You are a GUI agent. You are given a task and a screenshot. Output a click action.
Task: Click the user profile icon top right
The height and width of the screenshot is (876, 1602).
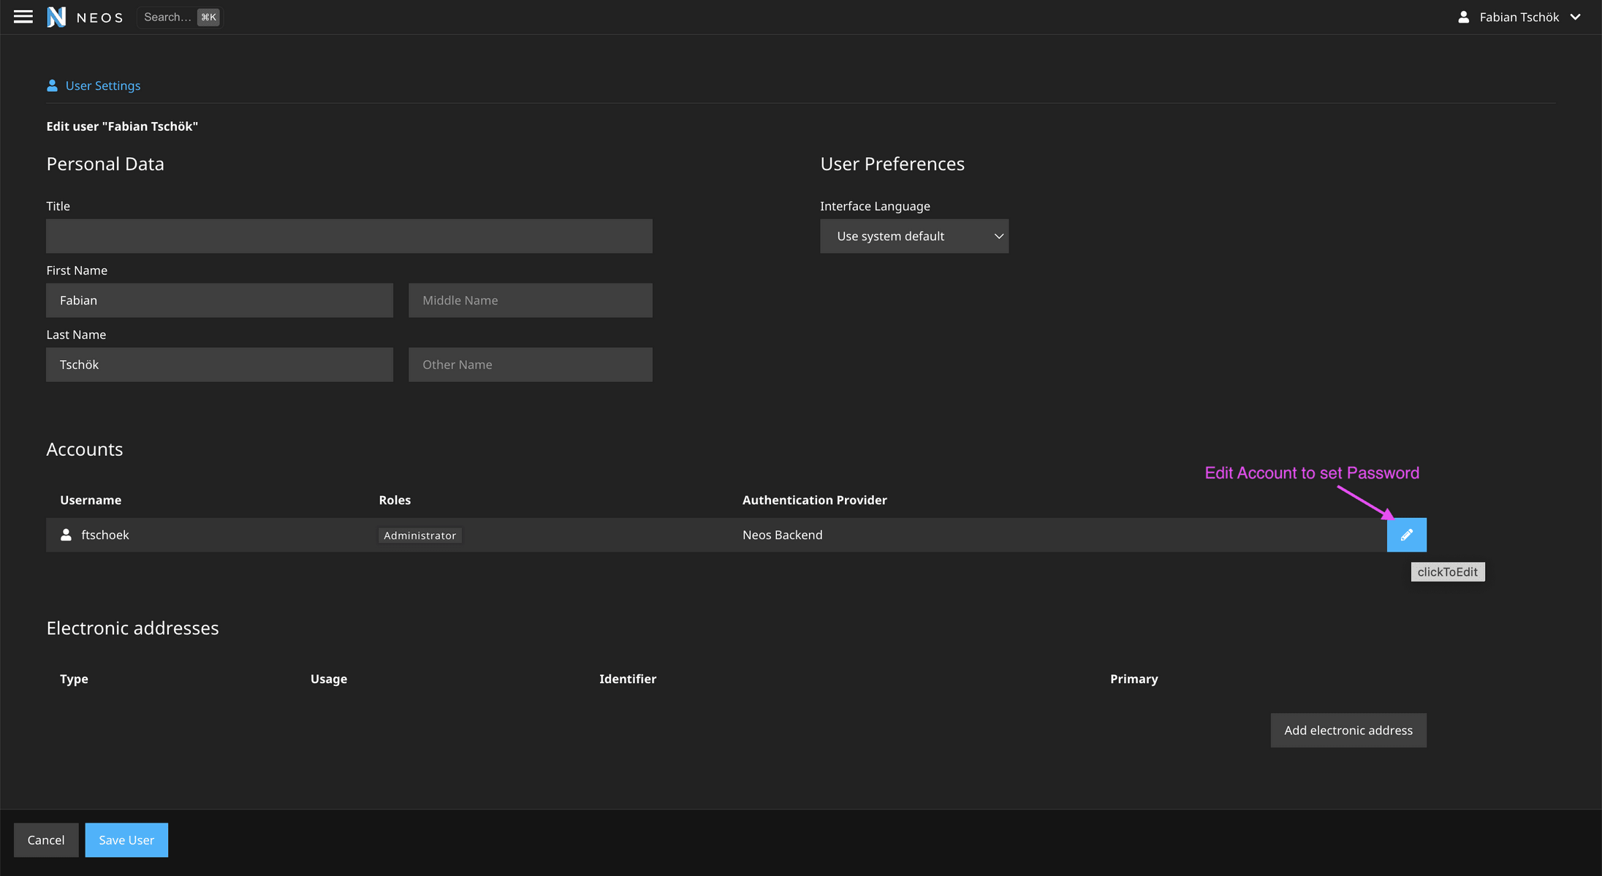pyautogui.click(x=1462, y=16)
